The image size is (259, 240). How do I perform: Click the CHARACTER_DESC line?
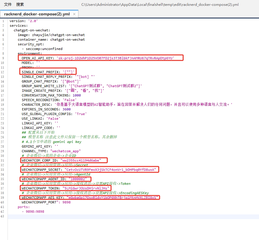pos(127,105)
